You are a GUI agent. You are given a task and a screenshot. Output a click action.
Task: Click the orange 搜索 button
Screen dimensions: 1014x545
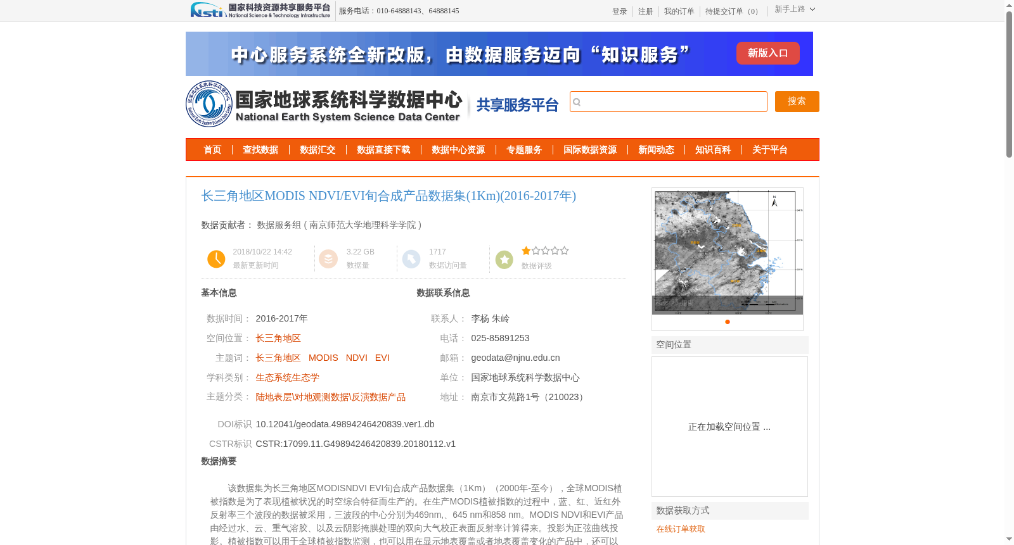point(797,101)
